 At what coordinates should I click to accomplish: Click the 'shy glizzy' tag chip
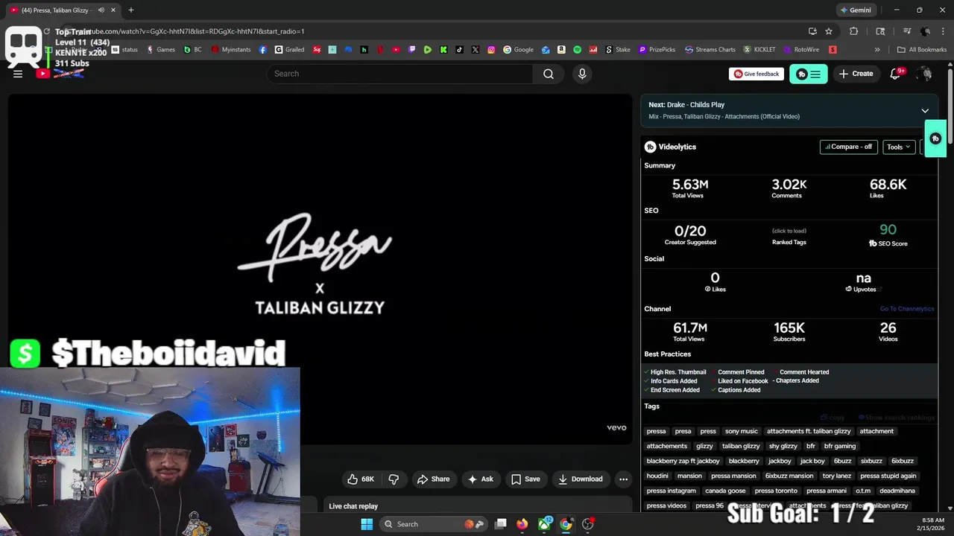[x=783, y=446]
